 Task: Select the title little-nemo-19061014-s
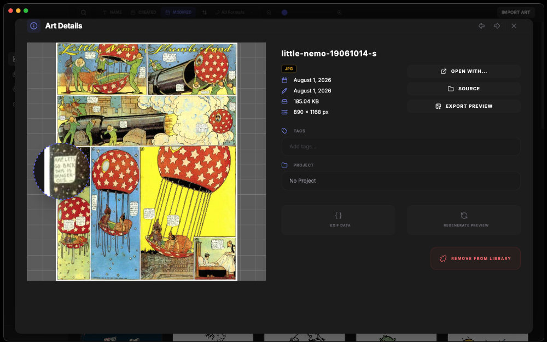point(329,54)
